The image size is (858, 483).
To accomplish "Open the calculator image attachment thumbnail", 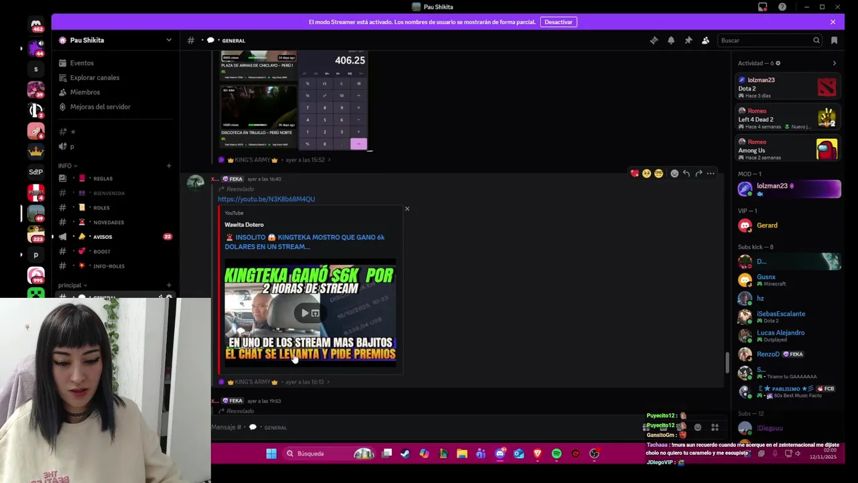I will tap(333, 101).
